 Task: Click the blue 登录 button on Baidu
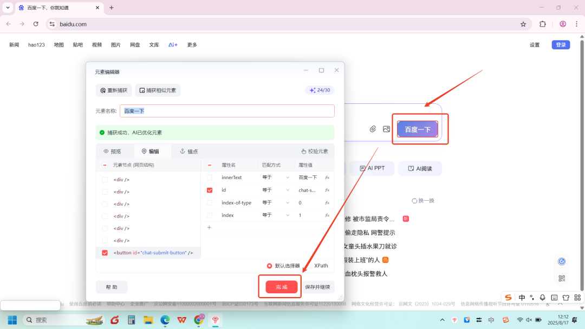tap(561, 45)
